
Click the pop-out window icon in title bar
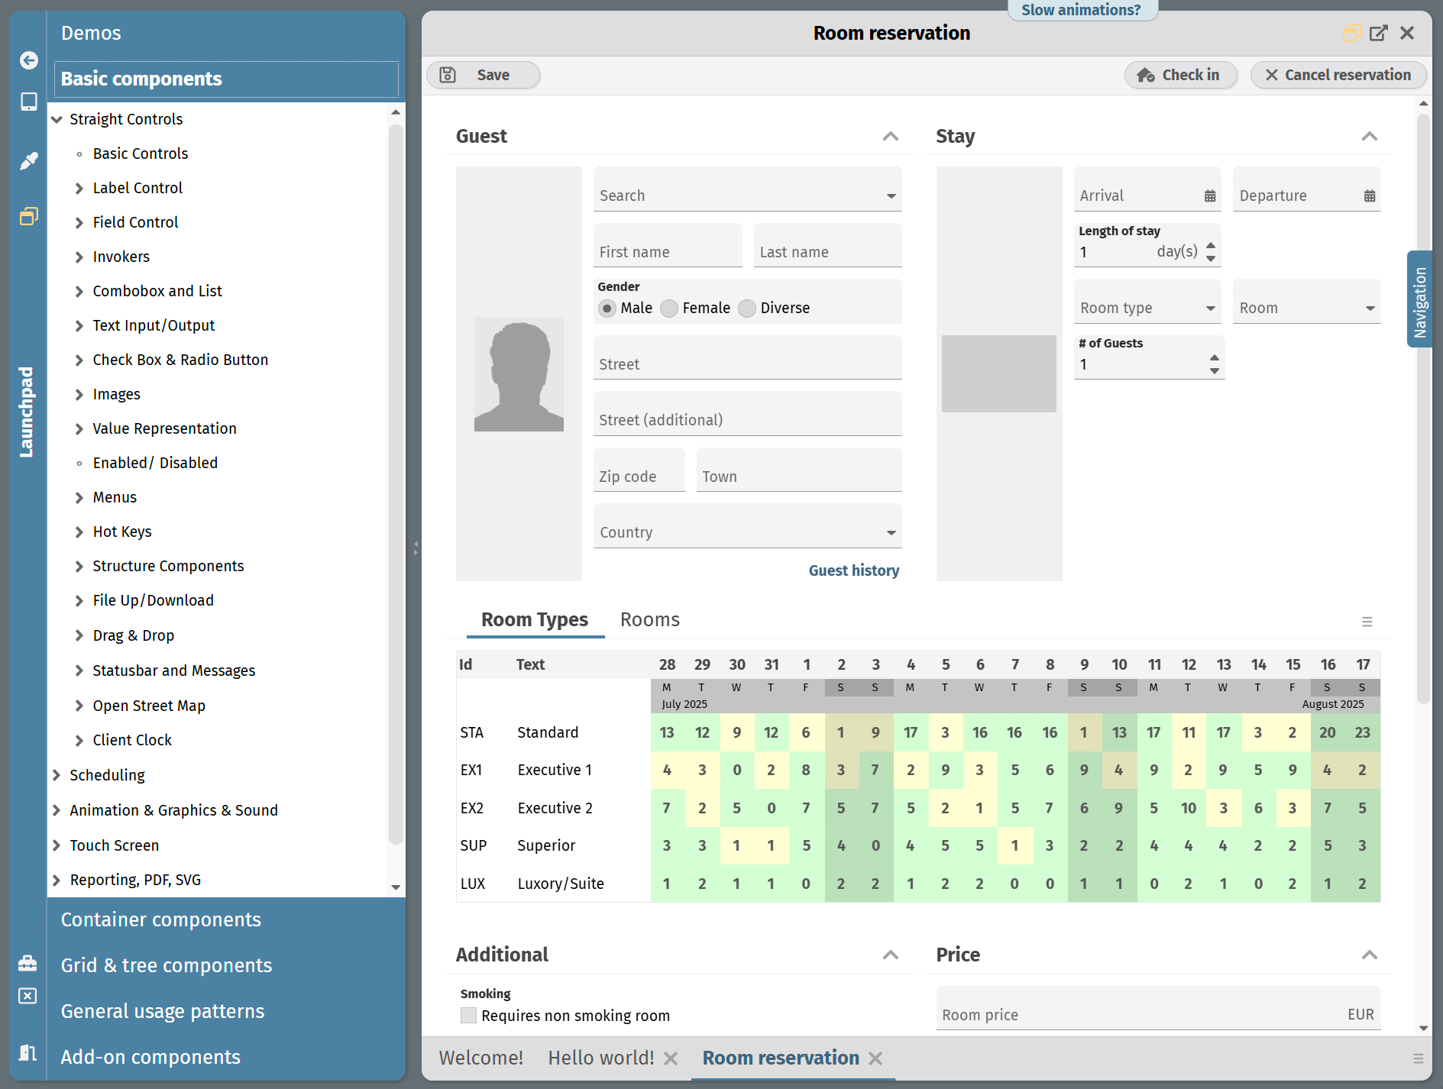pyautogui.click(x=1379, y=33)
